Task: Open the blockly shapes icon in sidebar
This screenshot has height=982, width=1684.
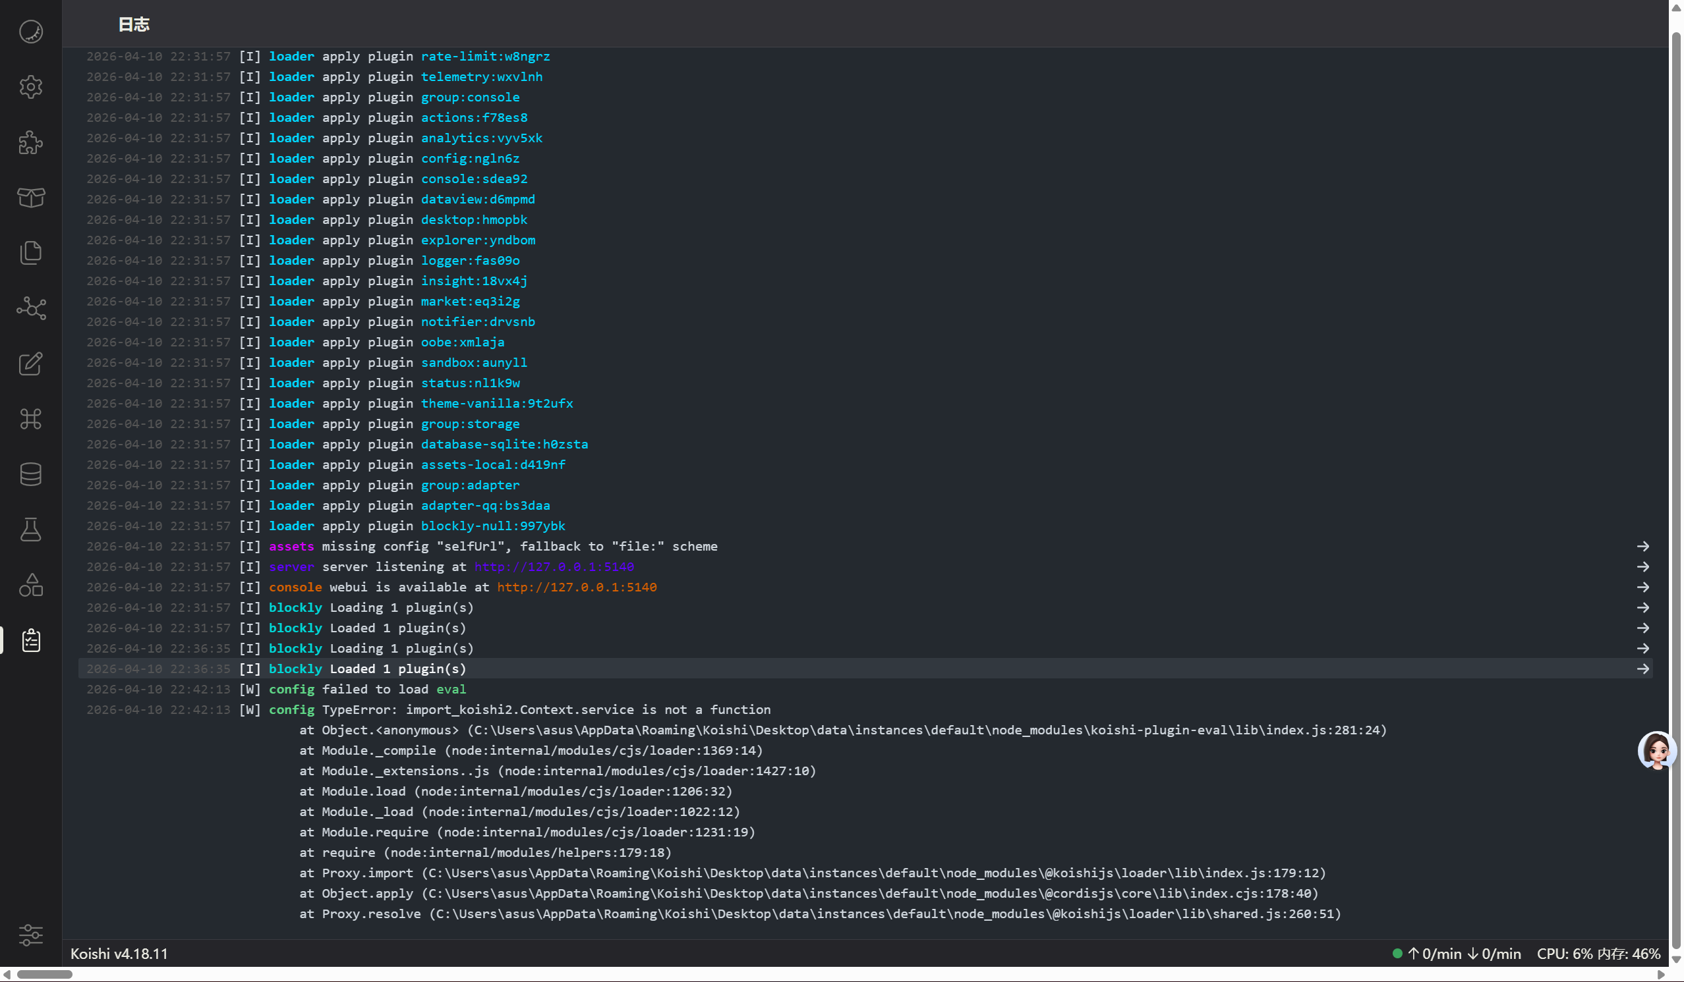Action: (x=31, y=586)
